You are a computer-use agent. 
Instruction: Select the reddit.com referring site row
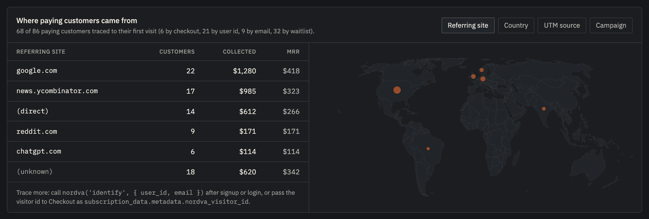coord(158,132)
